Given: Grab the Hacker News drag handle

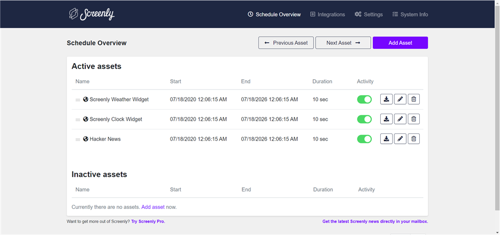Looking at the screenshot, I should 78,139.
